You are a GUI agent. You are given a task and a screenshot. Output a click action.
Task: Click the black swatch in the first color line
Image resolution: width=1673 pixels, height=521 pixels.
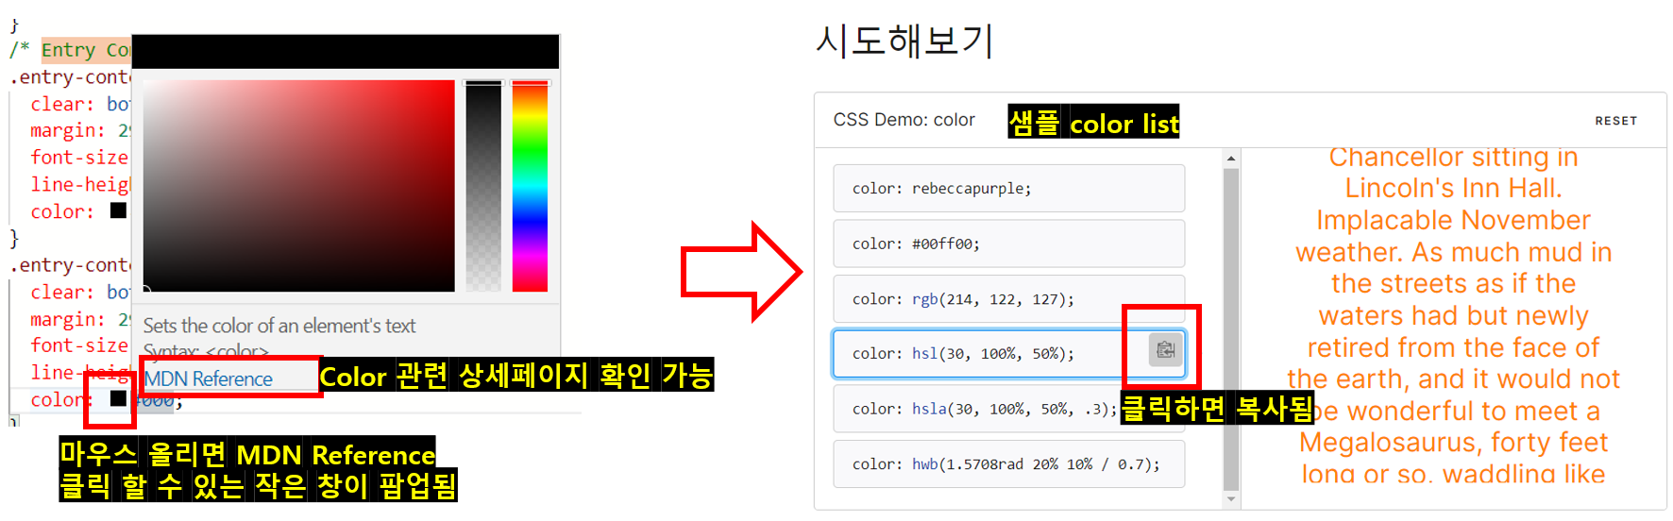pos(118,210)
